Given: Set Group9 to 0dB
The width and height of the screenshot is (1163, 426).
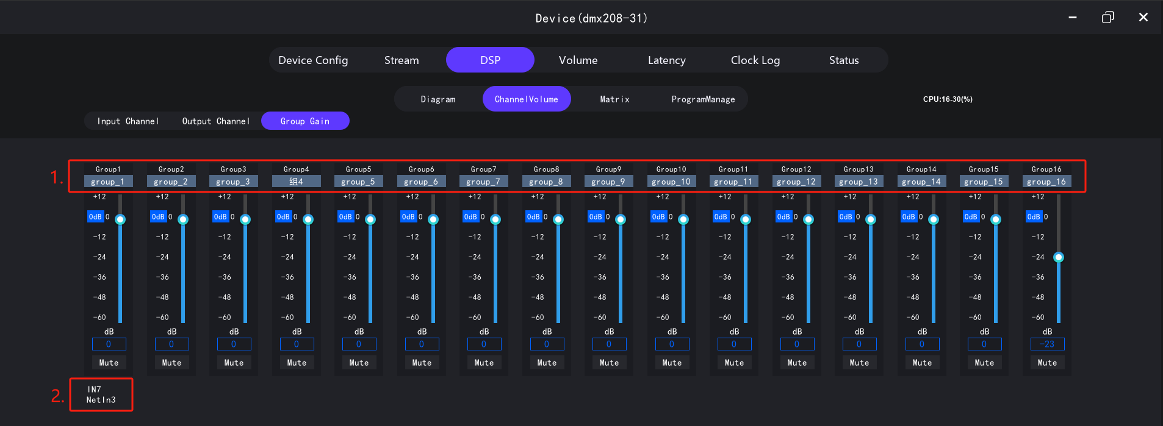Looking at the screenshot, I should 596,217.
